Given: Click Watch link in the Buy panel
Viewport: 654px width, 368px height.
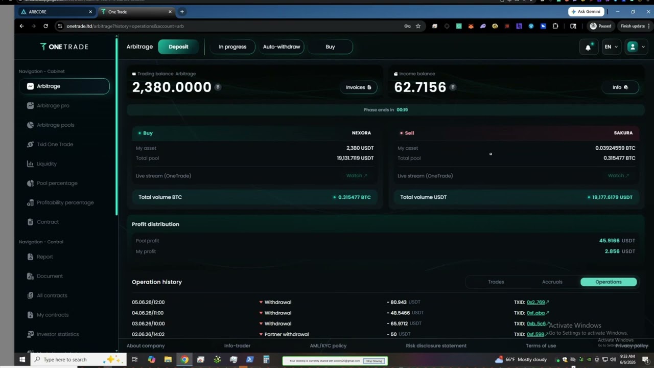Looking at the screenshot, I should coord(357,176).
